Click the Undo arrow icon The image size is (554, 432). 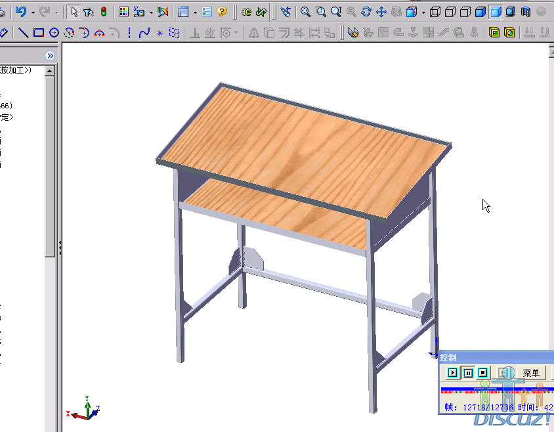click(21, 12)
